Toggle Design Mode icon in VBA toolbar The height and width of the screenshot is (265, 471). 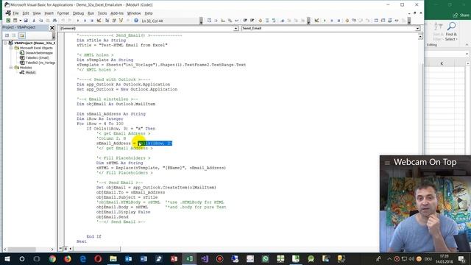click(x=99, y=21)
